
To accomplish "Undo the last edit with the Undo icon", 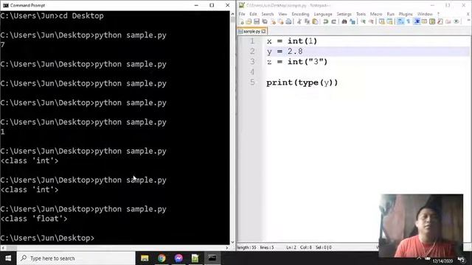I will point(325,21).
